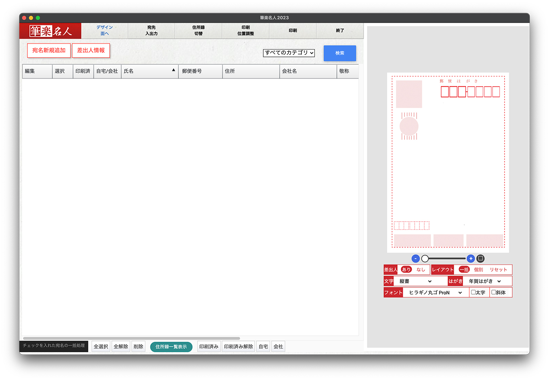Viewport: 549px width, 380px height.
Task: Click the blue 検索 button
Action: tap(340, 53)
